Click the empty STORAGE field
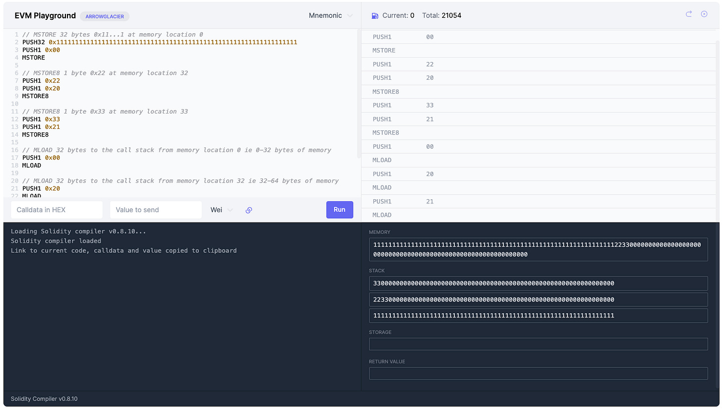The image size is (722, 409). [x=539, y=344]
